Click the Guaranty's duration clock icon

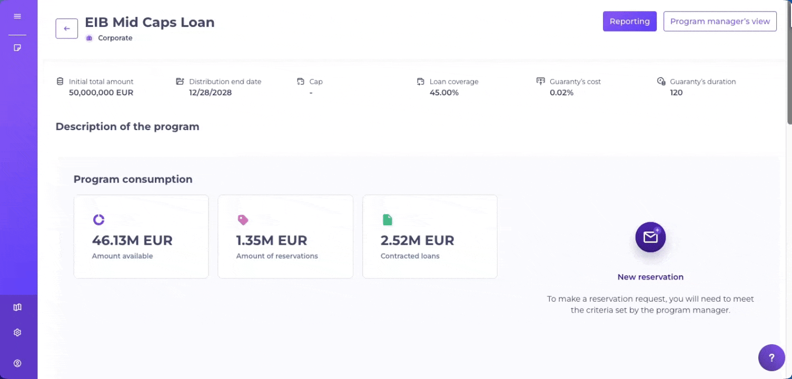coord(661,81)
